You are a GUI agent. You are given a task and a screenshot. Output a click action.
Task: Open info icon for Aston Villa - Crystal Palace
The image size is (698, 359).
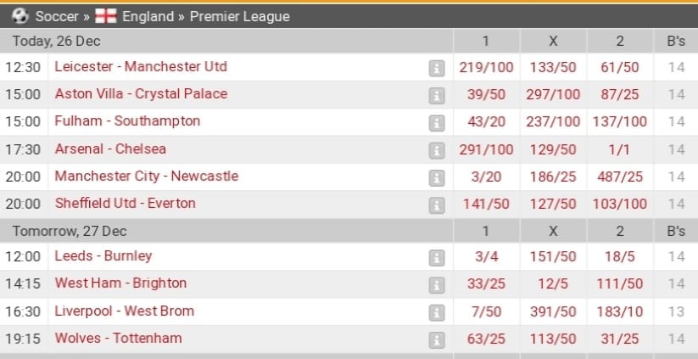[x=437, y=96]
